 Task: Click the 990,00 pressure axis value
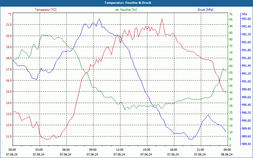click(x=246, y=121)
